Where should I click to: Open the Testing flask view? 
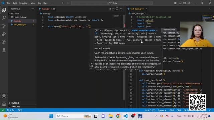tap(4, 50)
